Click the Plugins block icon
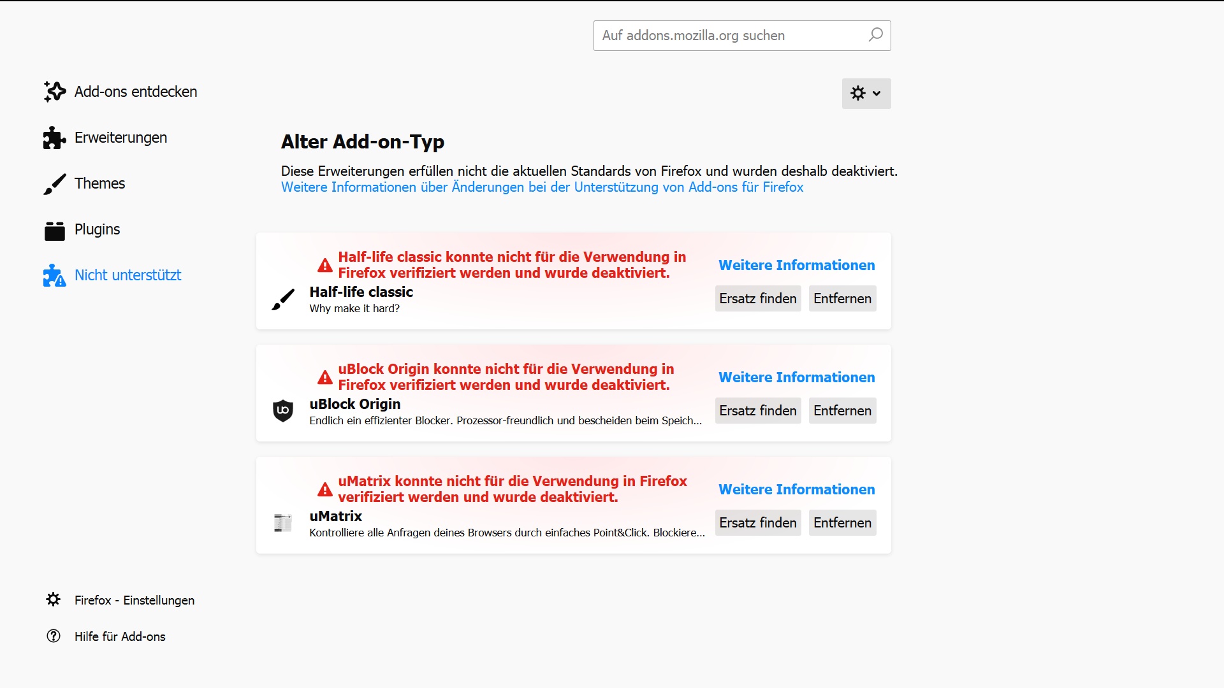This screenshot has width=1224, height=688. coord(55,231)
